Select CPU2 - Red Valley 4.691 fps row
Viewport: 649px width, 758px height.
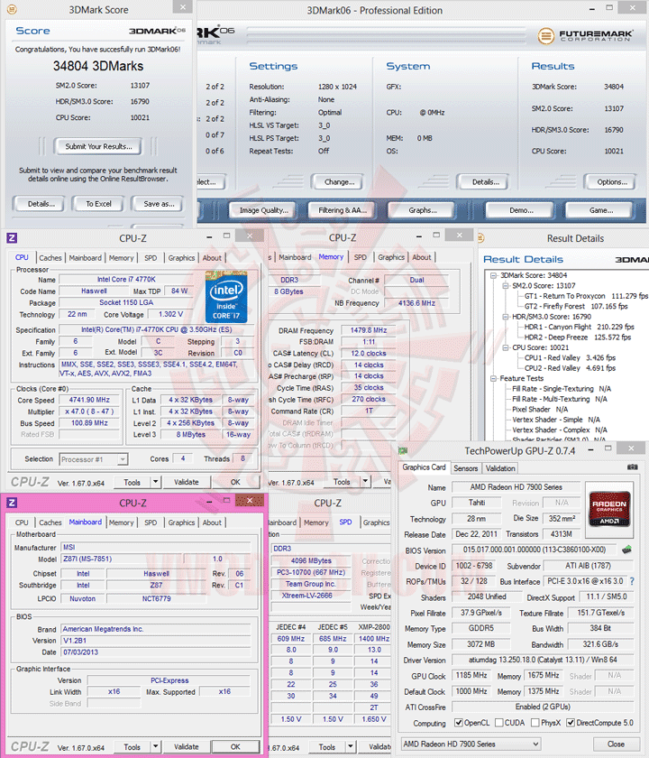[x=570, y=368]
